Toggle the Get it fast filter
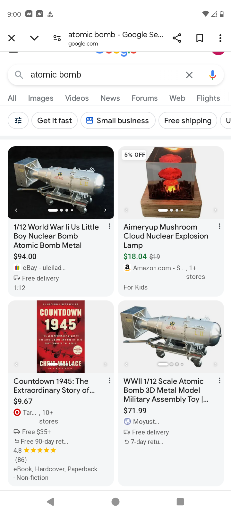 (55, 121)
